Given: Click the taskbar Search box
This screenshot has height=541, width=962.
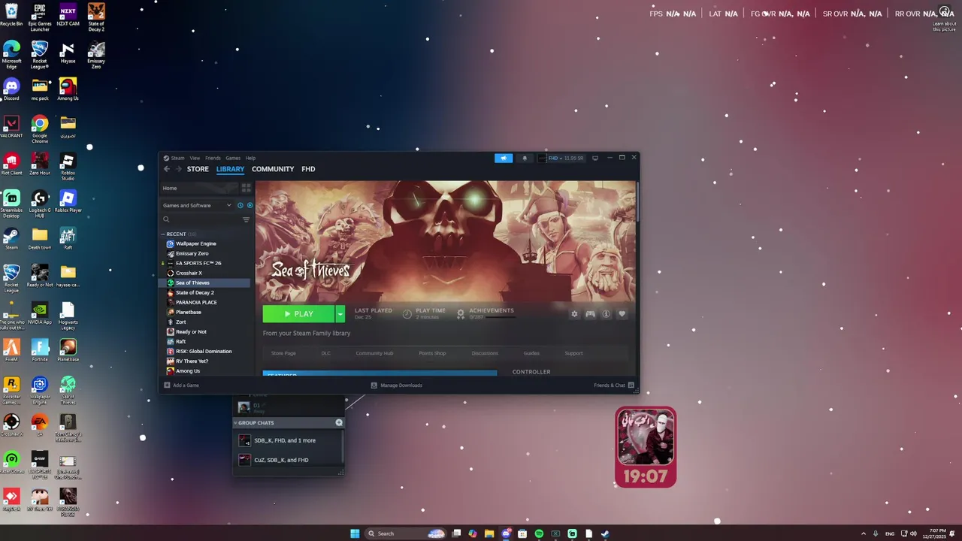Looking at the screenshot, I should (x=406, y=533).
